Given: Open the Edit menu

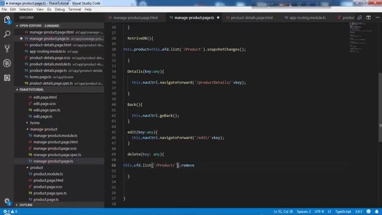Looking at the screenshot, I should (x=13, y=10).
